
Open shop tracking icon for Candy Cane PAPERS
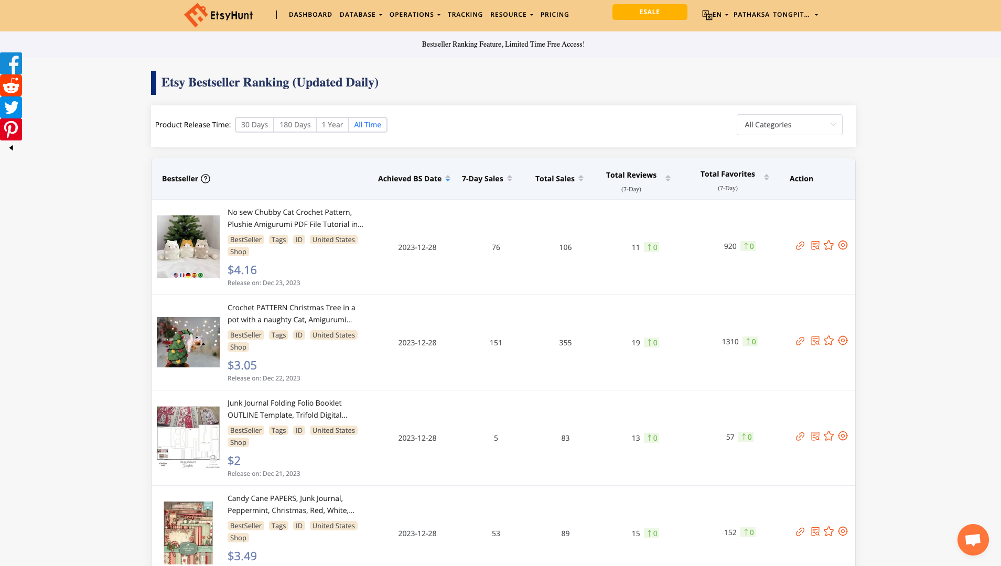pos(843,531)
